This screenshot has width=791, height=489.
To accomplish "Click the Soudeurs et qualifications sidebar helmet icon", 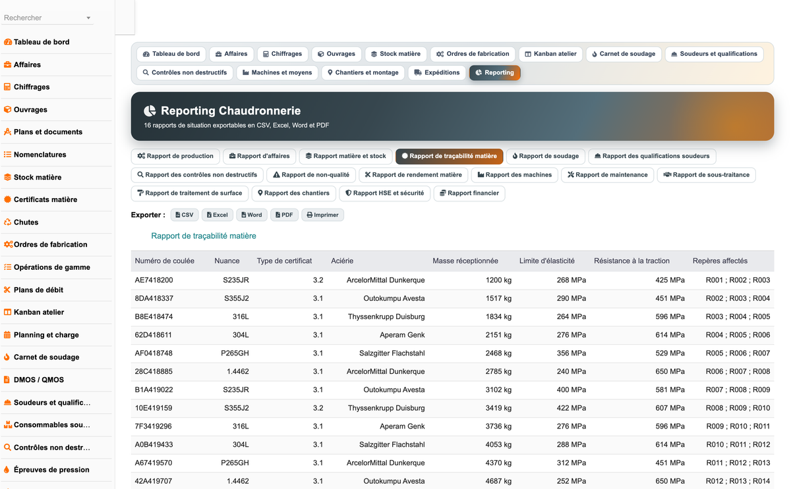I will [8, 402].
